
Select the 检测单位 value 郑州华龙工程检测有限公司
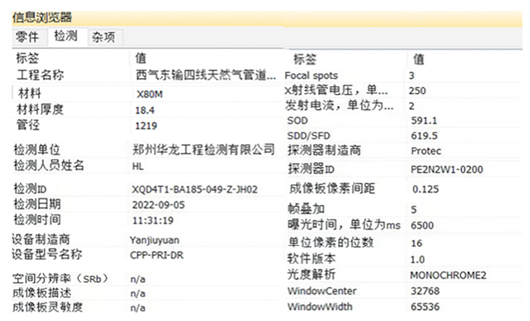coord(203,150)
